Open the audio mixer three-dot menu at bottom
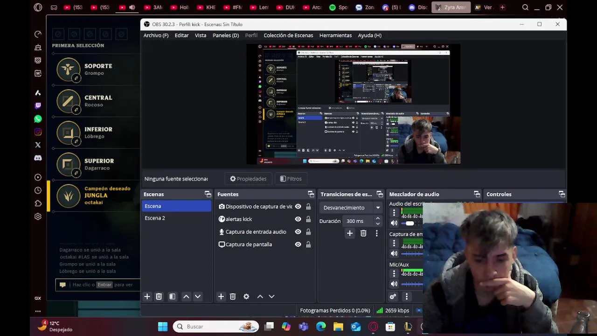Screen dimensions: 597x336 click(406, 296)
